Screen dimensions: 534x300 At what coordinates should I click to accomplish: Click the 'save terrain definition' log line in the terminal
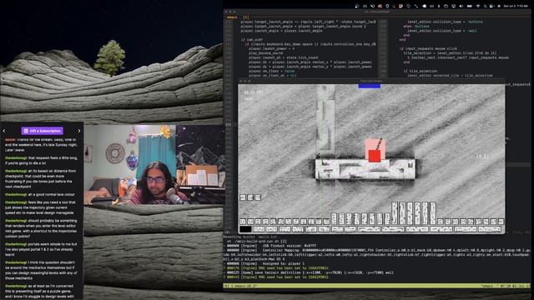[310, 272]
